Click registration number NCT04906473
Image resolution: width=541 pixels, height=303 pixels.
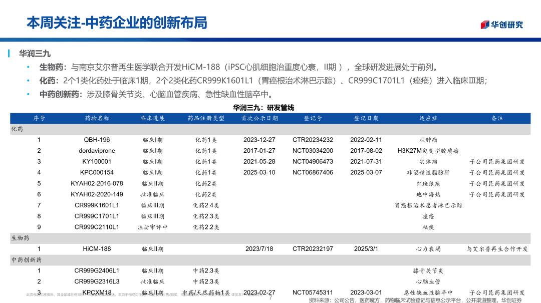click(x=313, y=161)
